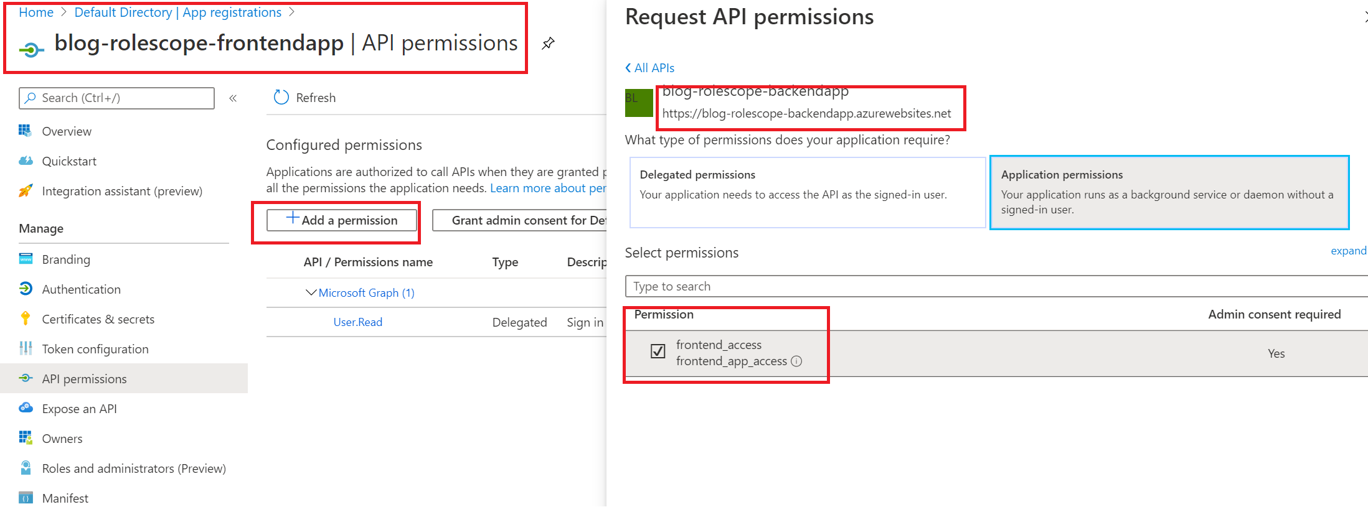Select the Delegated permissions option

(807, 192)
